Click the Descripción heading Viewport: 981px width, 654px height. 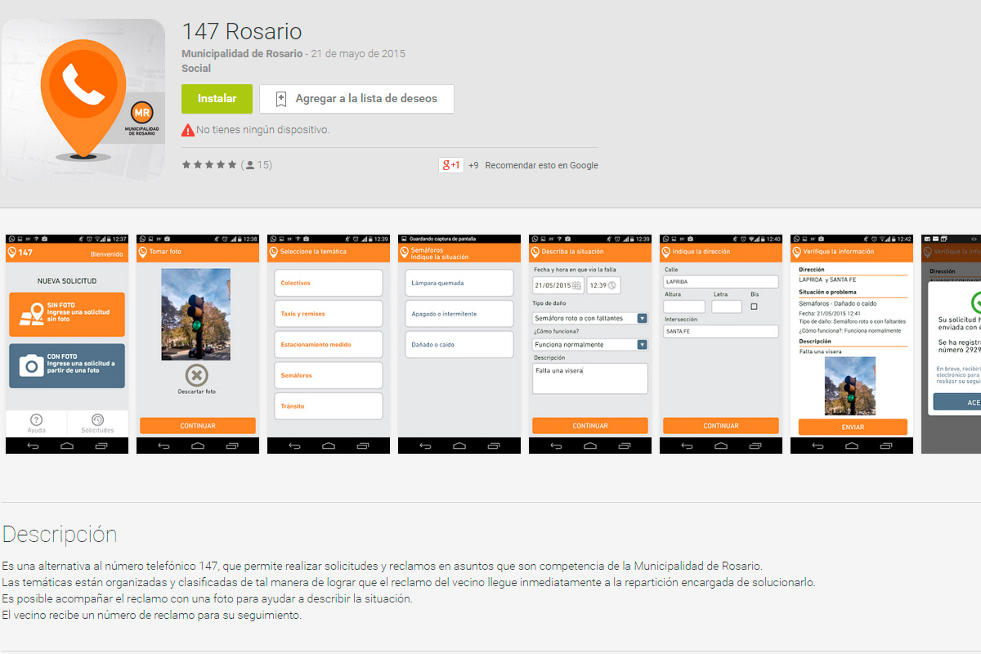60,535
